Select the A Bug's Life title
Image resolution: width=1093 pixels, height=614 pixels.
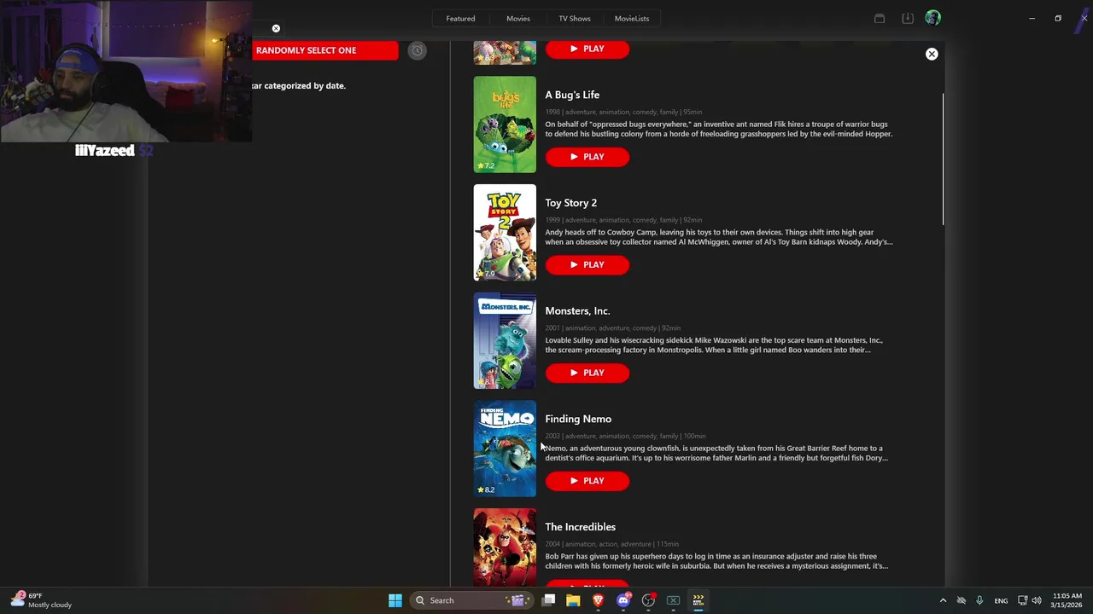tap(572, 95)
